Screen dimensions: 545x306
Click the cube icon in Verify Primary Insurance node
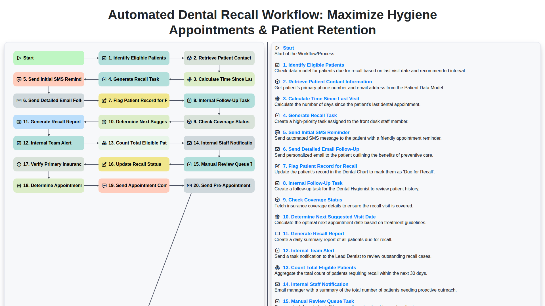point(19,164)
